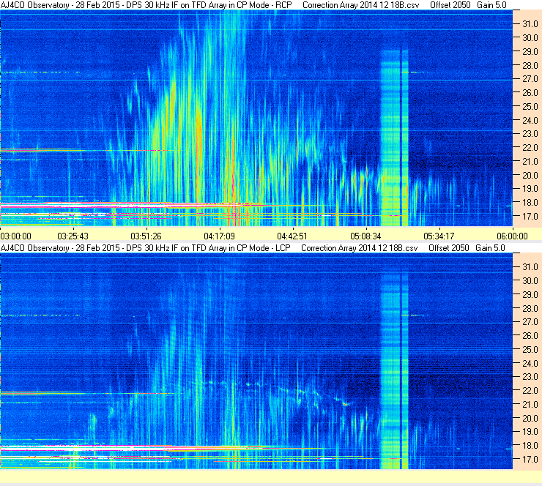Select the 30.0 frequency tick on LCP plot

point(530,281)
